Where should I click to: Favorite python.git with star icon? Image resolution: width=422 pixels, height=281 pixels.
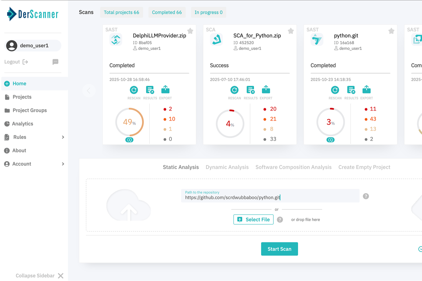click(x=391, y=31)
